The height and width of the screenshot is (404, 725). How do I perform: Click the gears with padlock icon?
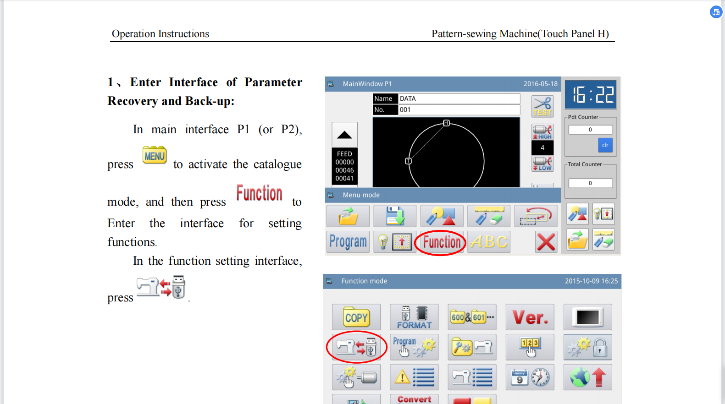coord(588,347)
